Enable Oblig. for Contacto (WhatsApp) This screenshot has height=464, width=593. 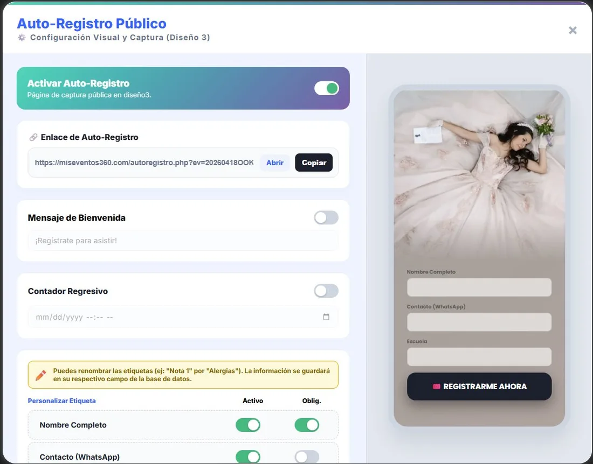pyautogui.click(x=307, y=456)
